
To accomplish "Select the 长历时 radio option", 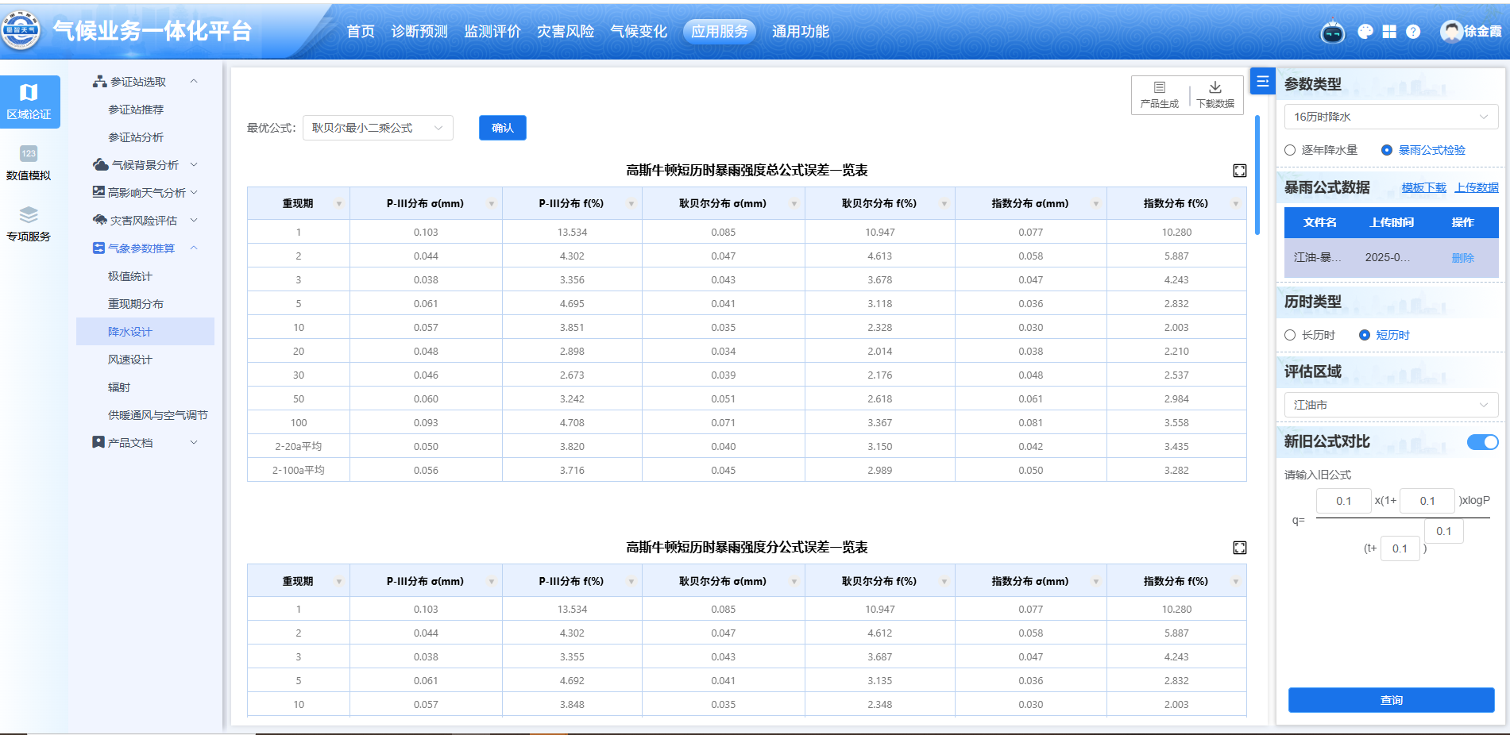I will (x=1290, y=335).
